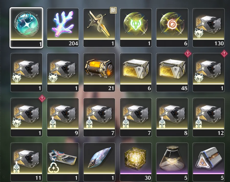
Task: Click the red alert badge on third-row wolf crate
Action: click(x=42, y=98)
